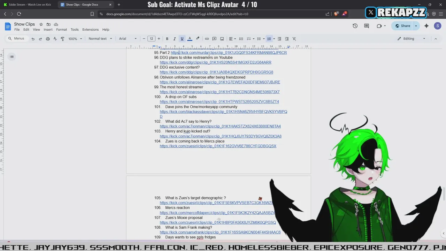Open Sam Frank making clip link
Viewport: 446px width, 251px height.
[220, 232]
